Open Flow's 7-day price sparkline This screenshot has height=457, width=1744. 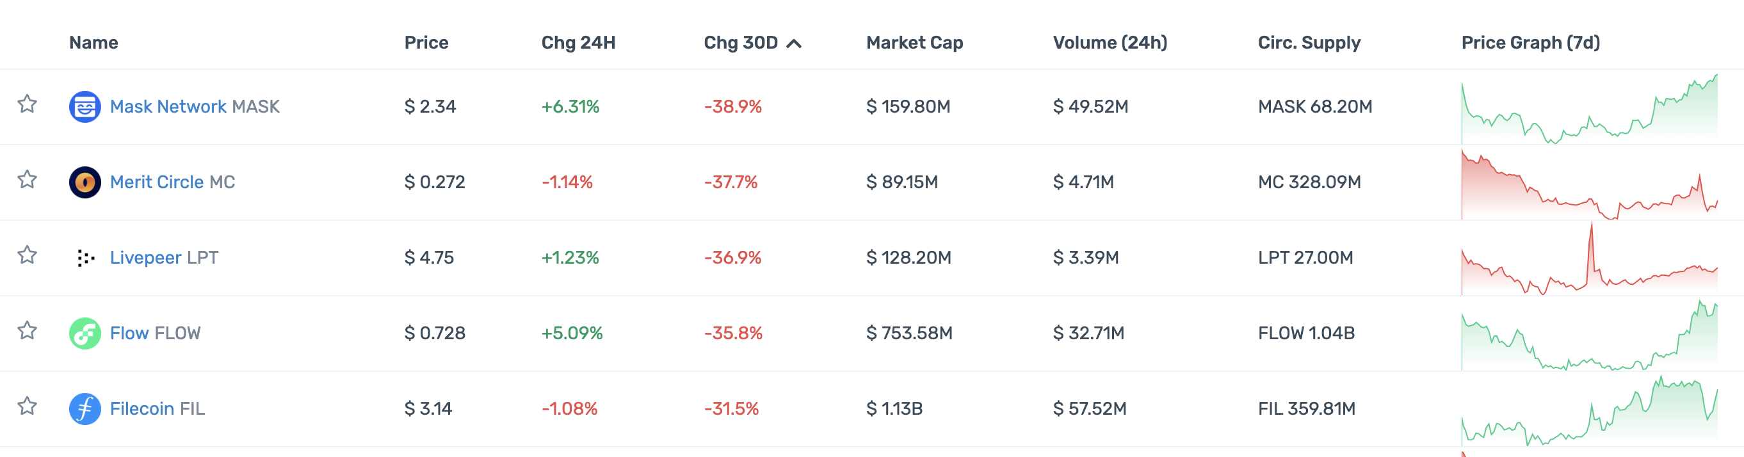pos(1589,337)
